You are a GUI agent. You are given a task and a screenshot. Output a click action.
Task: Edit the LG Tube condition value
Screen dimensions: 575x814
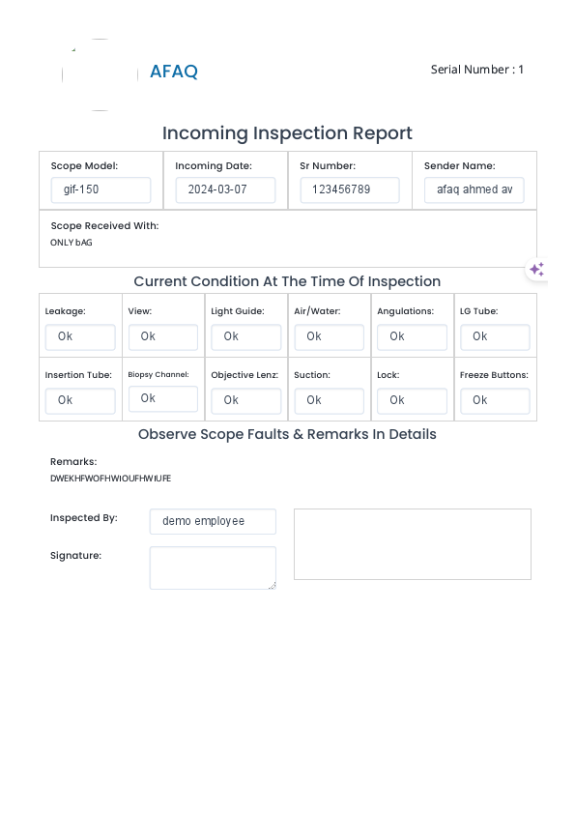(x=495, y=336)
